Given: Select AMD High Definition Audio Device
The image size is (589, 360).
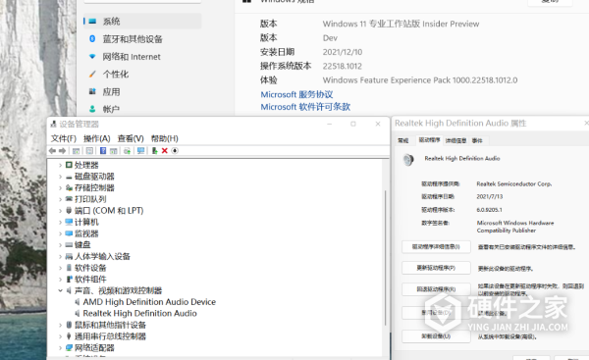Looking at the screenshot, I should coord(149,302).
